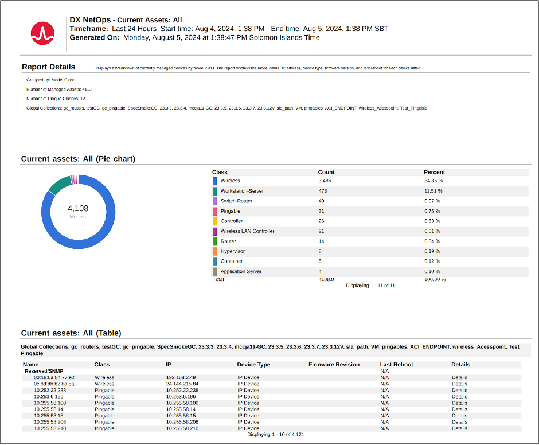Click the Firmware Revision column header

click(334, 365)
